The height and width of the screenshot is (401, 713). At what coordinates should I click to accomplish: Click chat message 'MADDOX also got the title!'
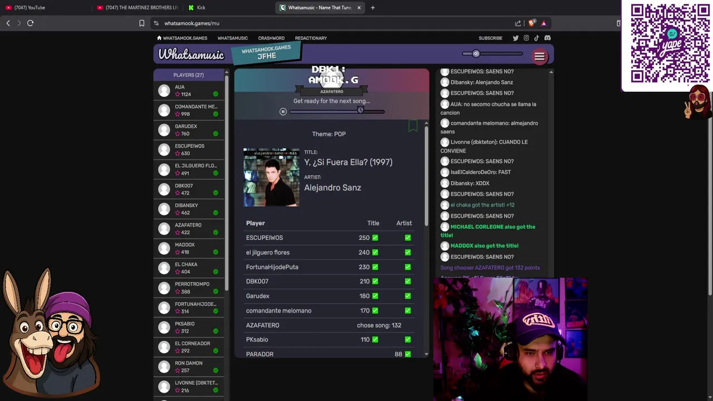[x=484, y=246]
